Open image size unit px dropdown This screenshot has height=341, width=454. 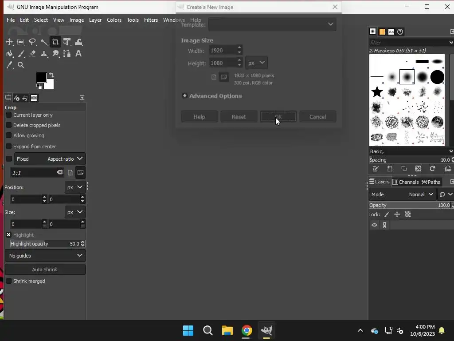(x=256, y=63)
